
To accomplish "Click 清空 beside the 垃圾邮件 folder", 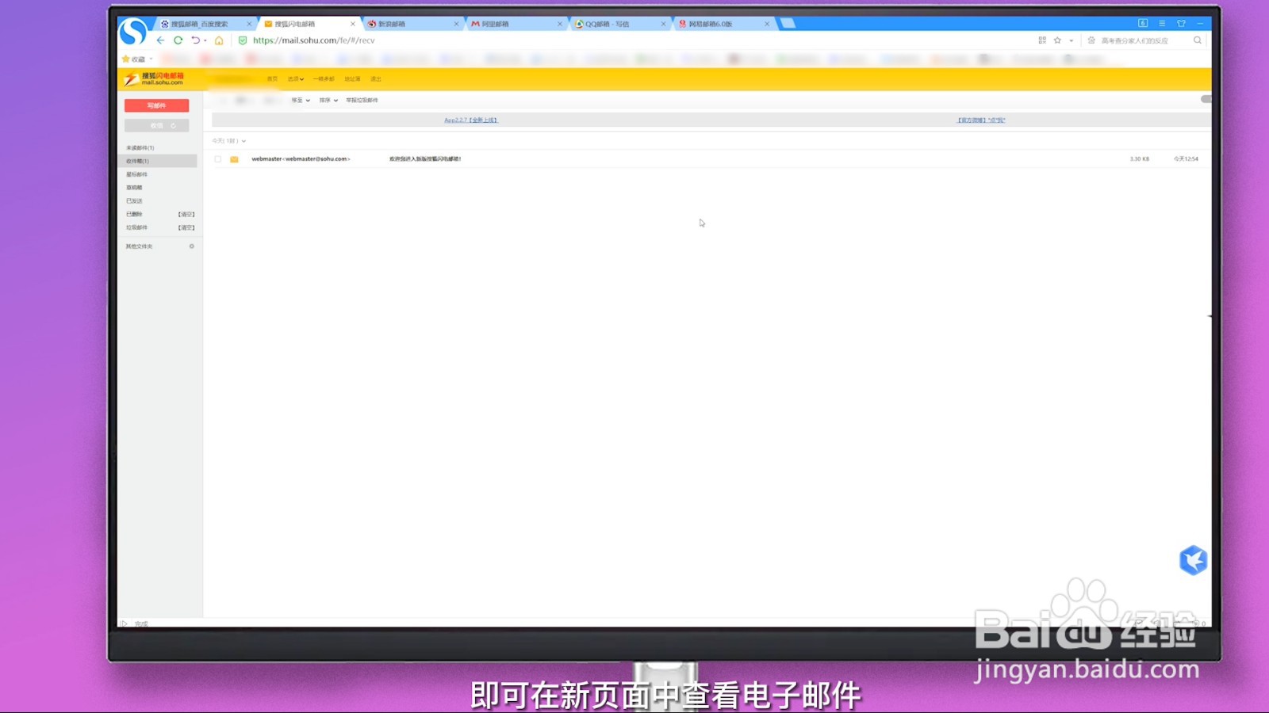I will tap(186, 228).
